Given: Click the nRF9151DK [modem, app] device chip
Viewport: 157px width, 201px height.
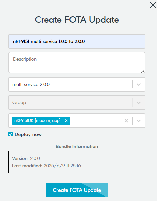Looking at the screenshot, I should 37,121.
